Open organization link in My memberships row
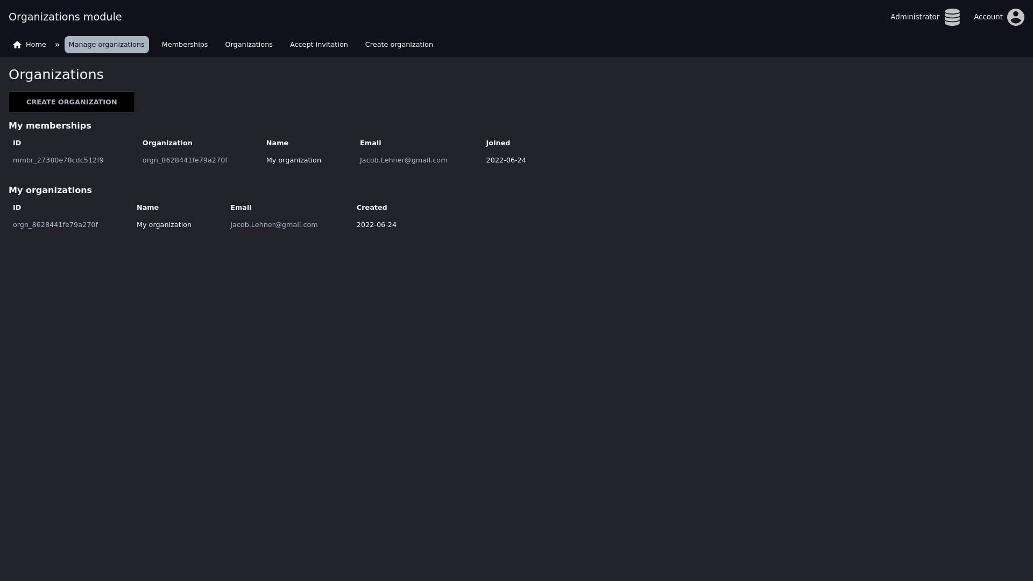Image resolution: width=1033 pixels, height=581 pixels. [185, 160]
